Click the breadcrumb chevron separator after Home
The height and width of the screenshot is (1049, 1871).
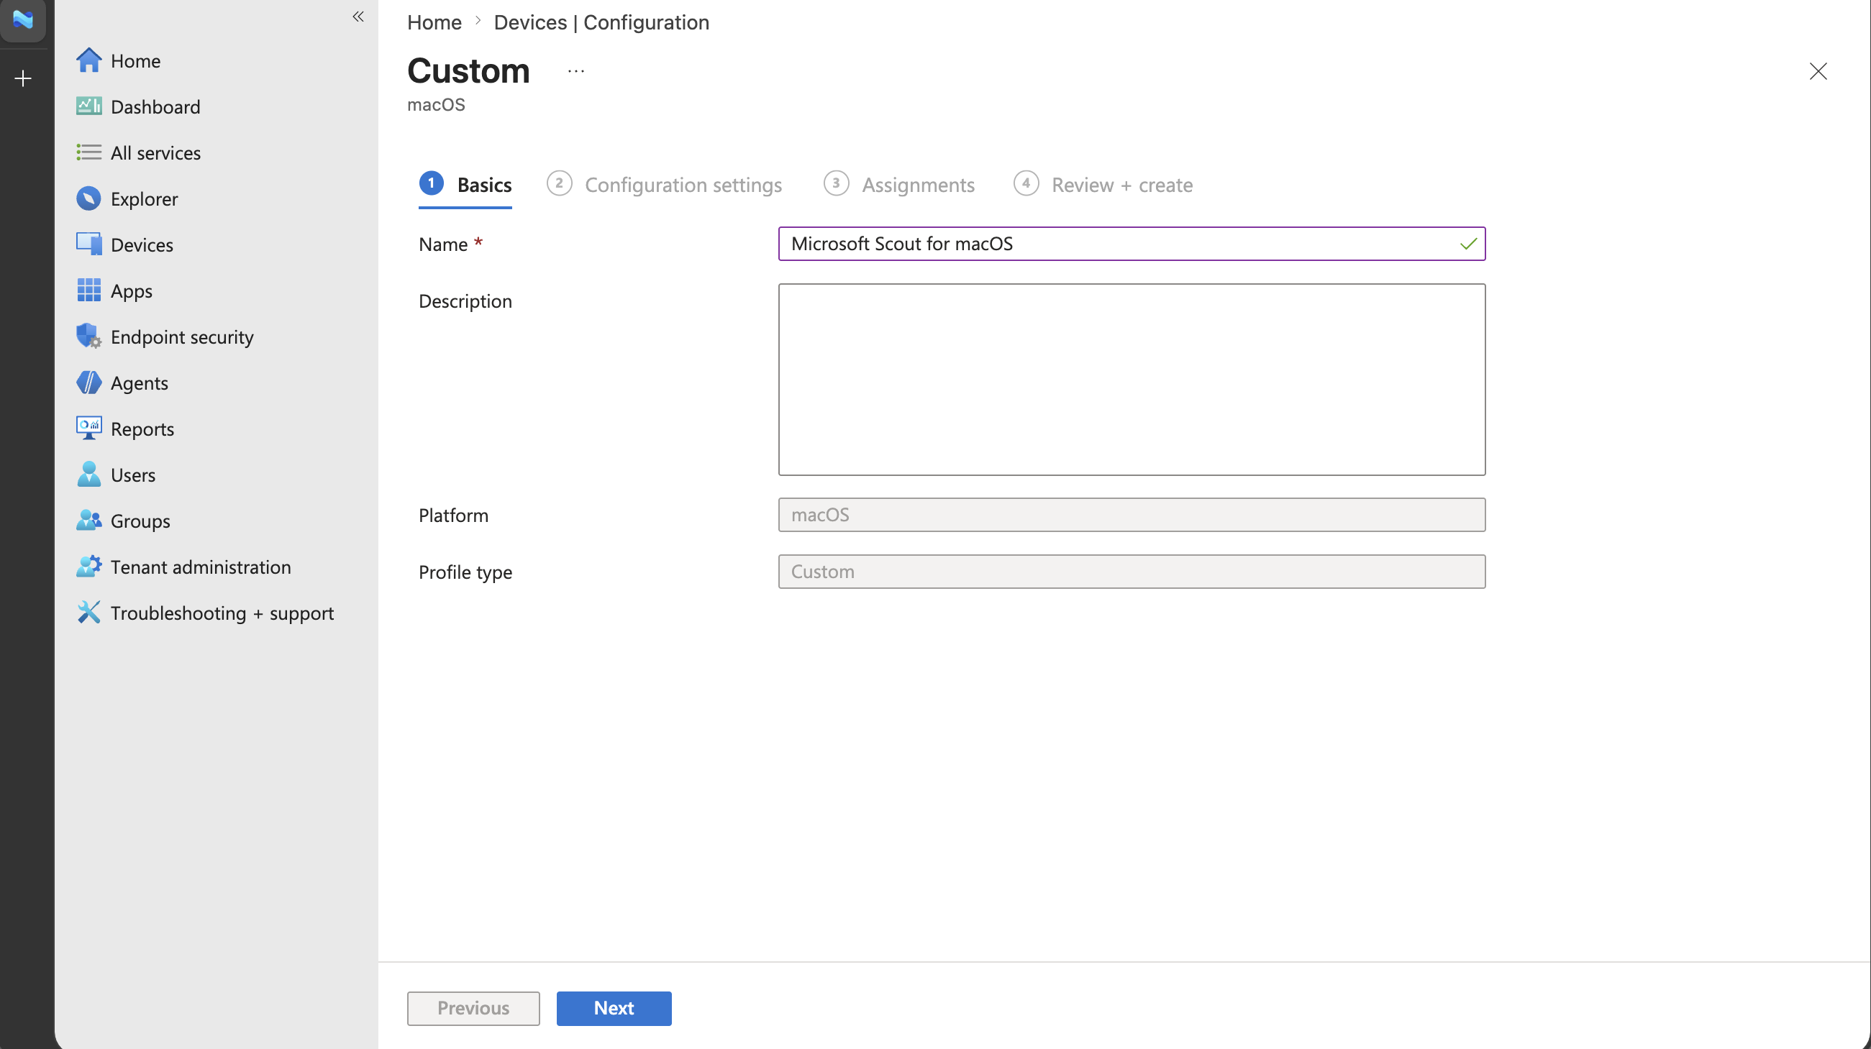coord(478,21)
